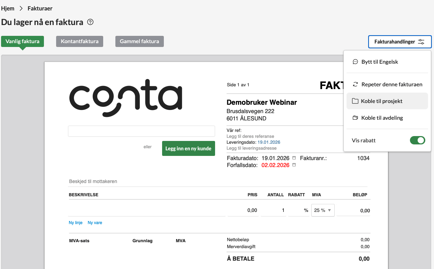Viewport: 434px width, 269px height.
Task: Toggle the Vis rabatt switch
Action: click(x=417, y=140)
